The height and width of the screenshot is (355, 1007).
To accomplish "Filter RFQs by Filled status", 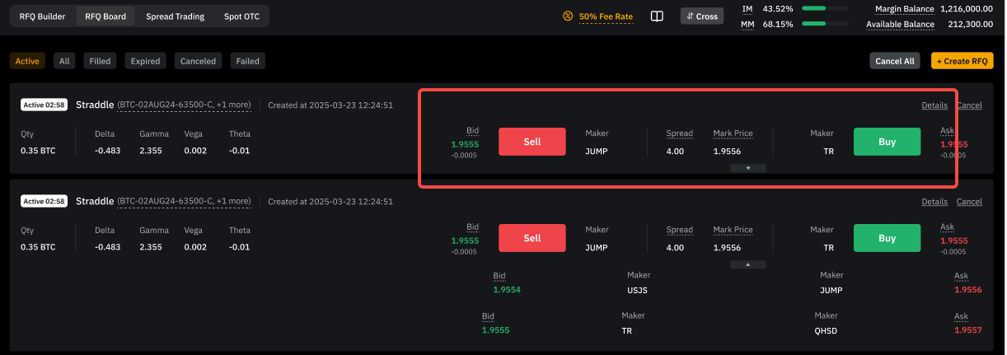I will point(100,61).
